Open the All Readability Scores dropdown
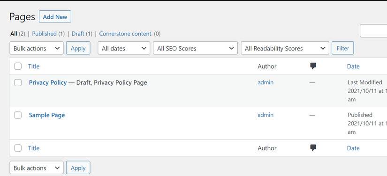Screen dimensions: 387x176 click(x=285, y=48)
